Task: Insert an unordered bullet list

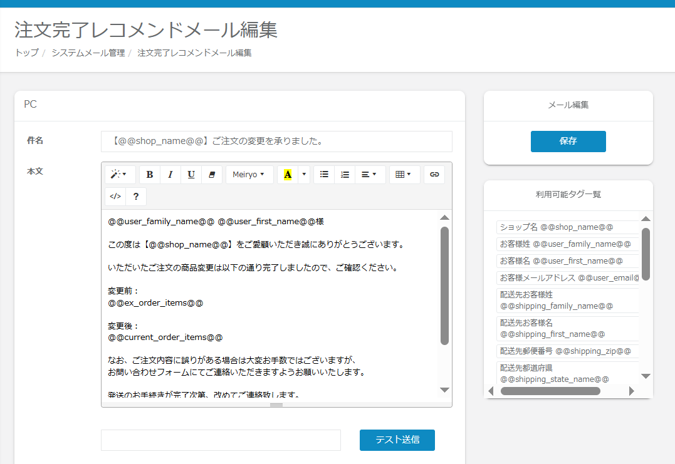Action: [x=324, y=175]
